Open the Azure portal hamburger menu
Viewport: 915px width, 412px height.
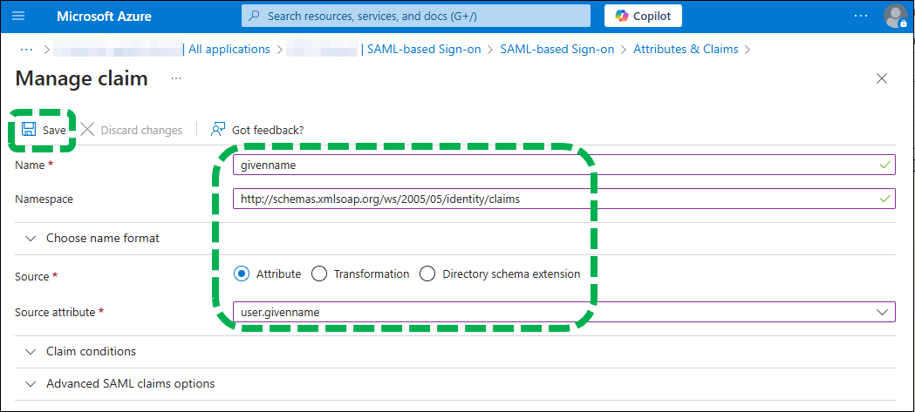click(x=19, y=16)
